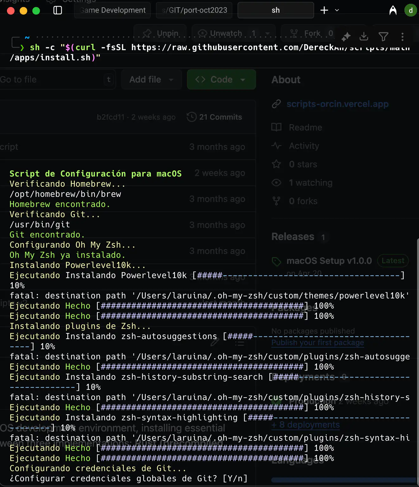419x487 pixels.
Task: Open the Code dropdown button
Action: 222,79
